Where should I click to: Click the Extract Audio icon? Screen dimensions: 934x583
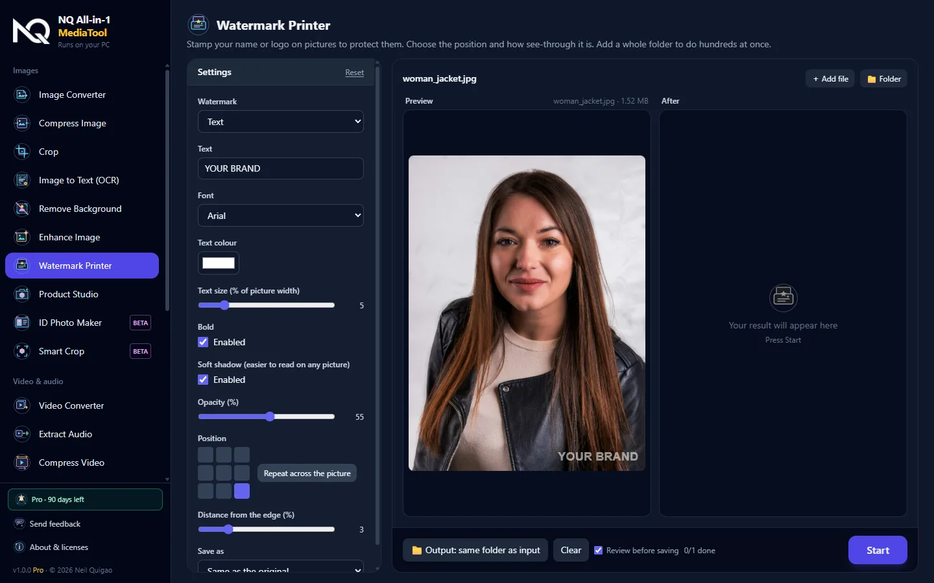pyautogui.click(x=22, y=434)
